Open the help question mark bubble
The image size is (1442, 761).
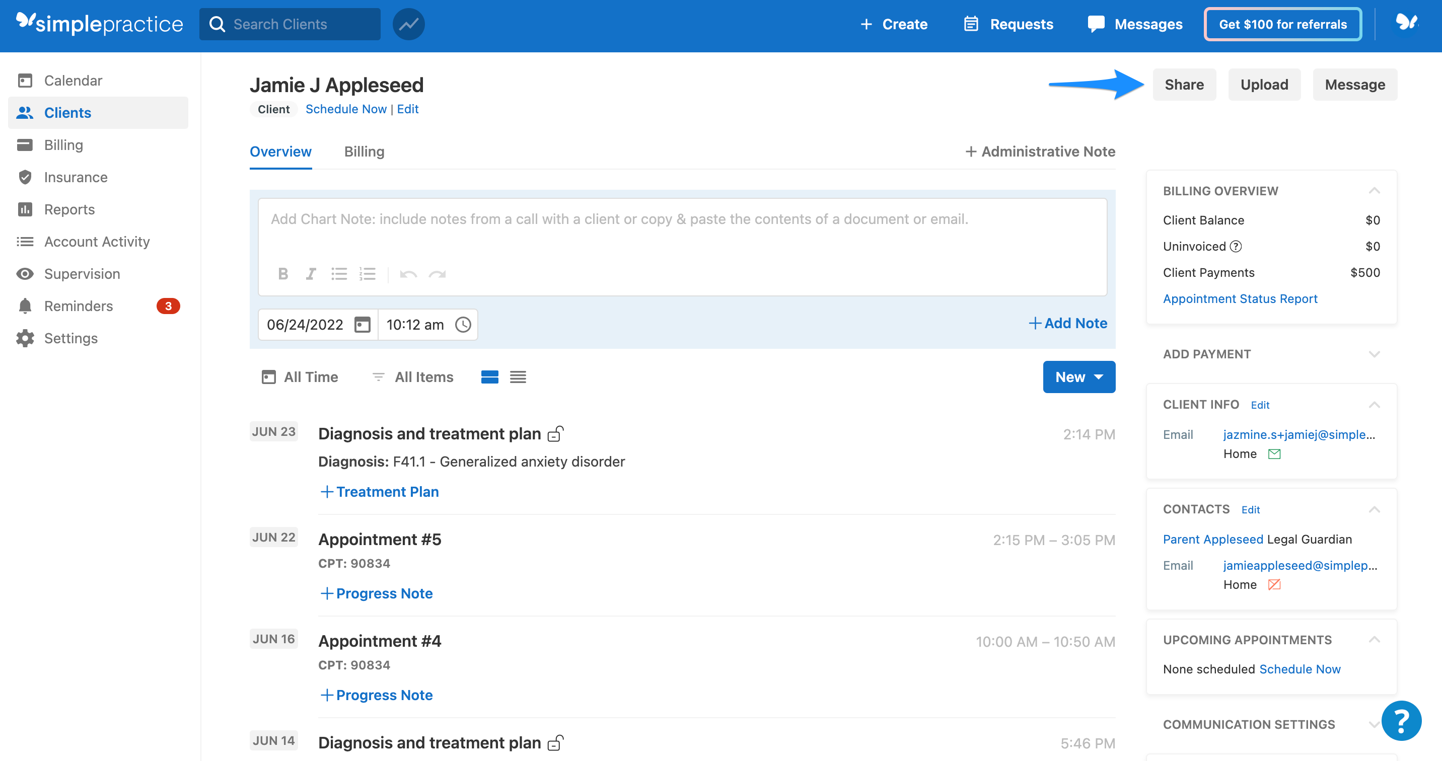click(1401, 721)
